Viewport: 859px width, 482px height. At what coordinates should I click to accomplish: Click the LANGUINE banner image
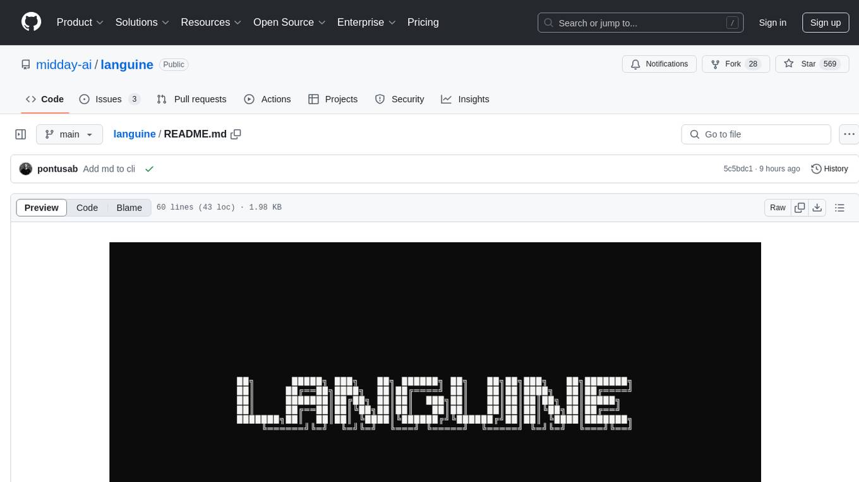435,362
